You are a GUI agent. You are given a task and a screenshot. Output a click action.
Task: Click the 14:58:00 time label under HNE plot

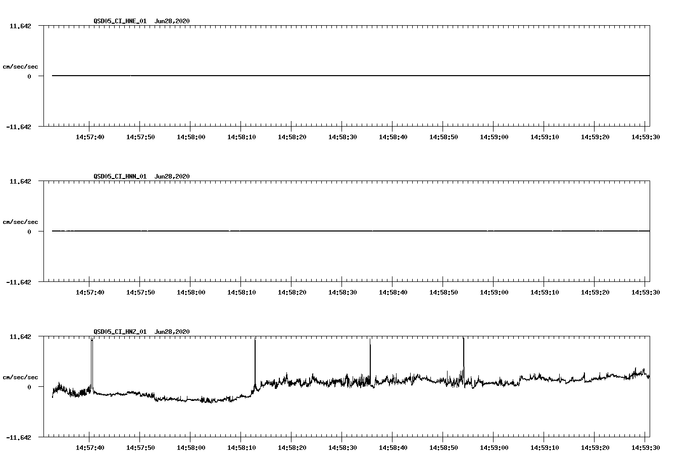191,137
